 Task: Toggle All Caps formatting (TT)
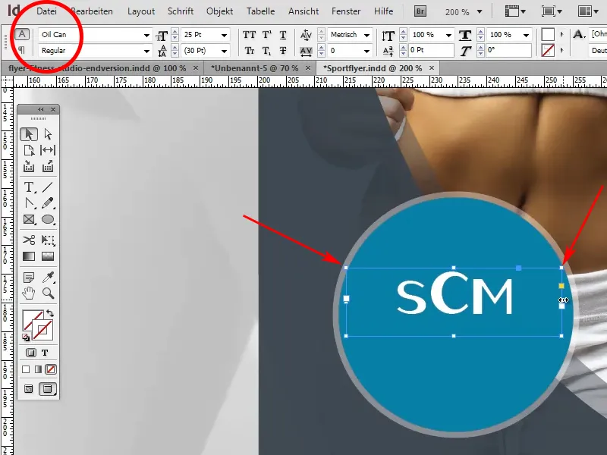point(249,35)
